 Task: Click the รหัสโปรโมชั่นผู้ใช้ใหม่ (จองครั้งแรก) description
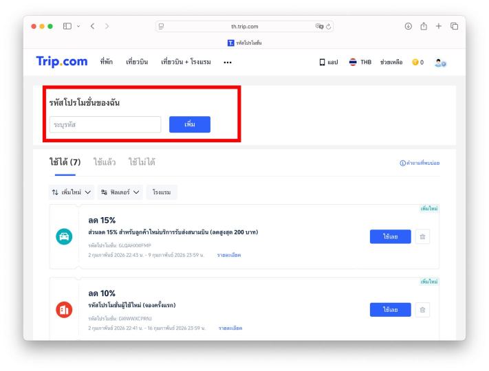tap(132, 305)
